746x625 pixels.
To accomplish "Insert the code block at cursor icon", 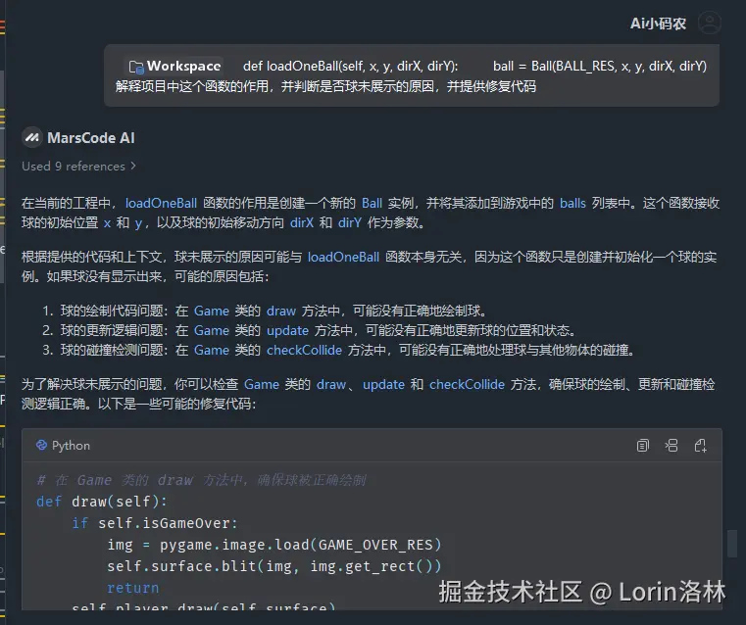I will pos(671,446).
